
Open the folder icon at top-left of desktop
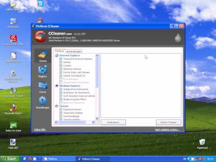[x=13, y=6]
